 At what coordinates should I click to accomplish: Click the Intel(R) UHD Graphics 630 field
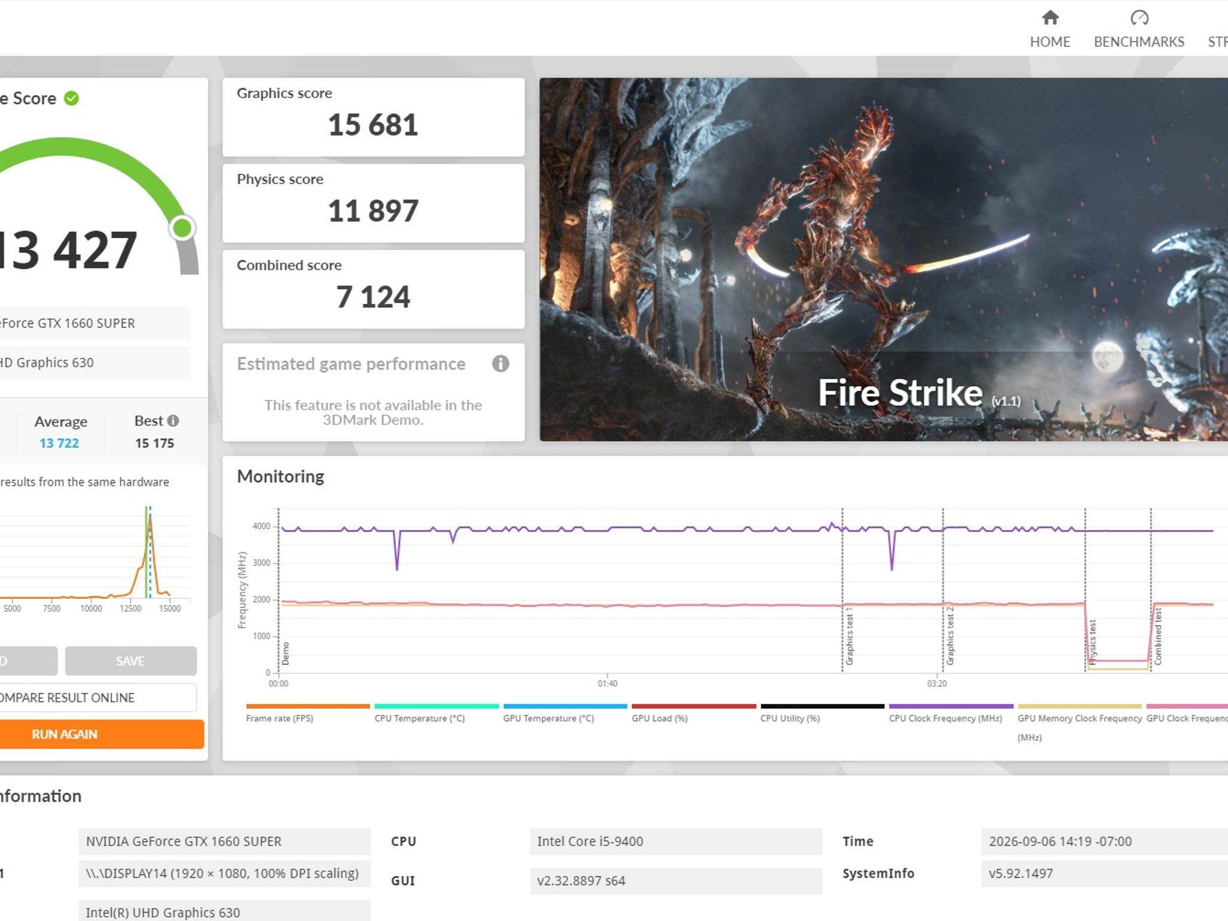pyautogui.click(x=224, y=911)
